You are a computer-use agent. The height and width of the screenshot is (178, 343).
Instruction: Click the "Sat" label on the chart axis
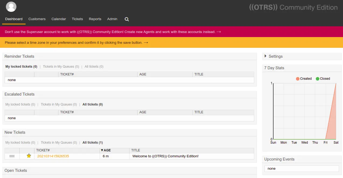click(x=336, y=143)
